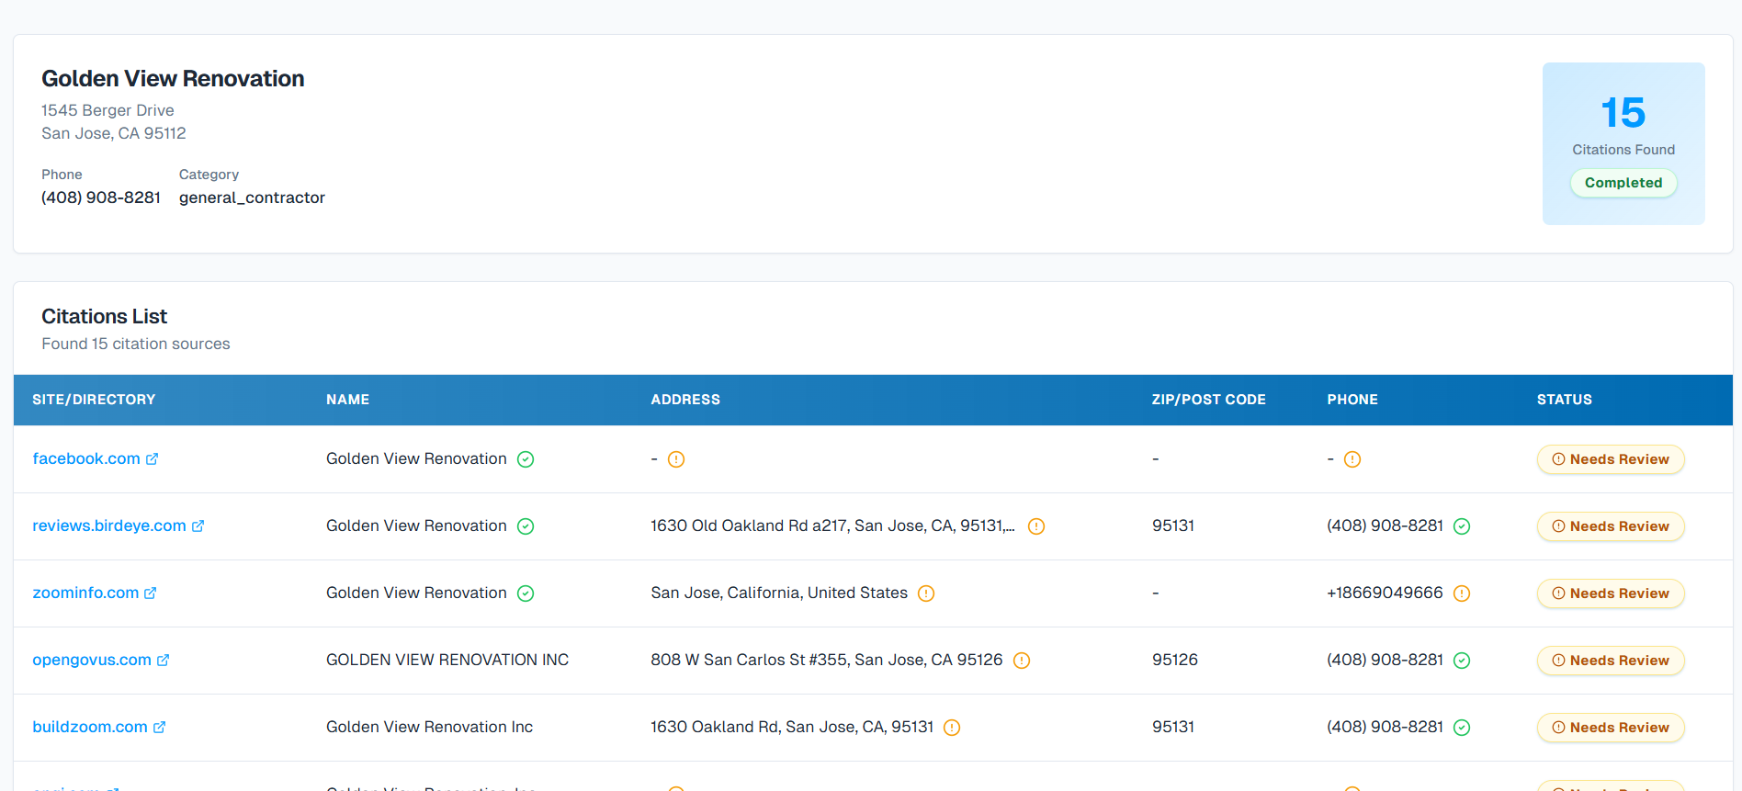
Task: Open the facebook.com citation link
Action: [85, 458]
